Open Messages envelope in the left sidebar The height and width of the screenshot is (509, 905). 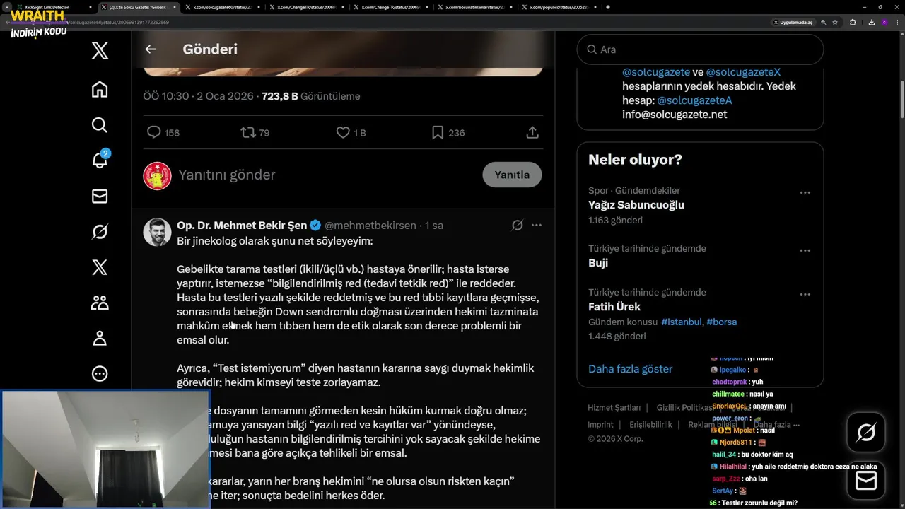[100, 196]
